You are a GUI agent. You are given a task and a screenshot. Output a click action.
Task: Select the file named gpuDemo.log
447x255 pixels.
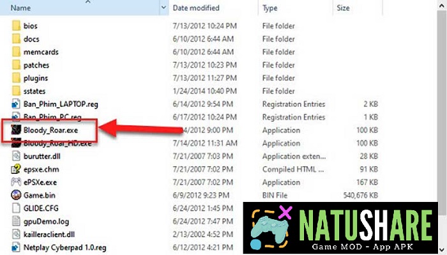click(46, 222)
